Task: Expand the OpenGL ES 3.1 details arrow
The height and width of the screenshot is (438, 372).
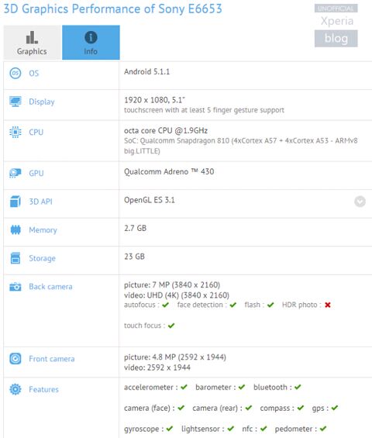Action: pyautogui.click(x=360, y=201)
